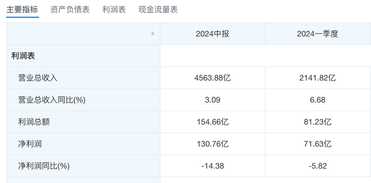Screen dimensions: 371x183
Task: Select the 81.23亿 total profit value
Action: pyautogui.click(x=318, y=122)
